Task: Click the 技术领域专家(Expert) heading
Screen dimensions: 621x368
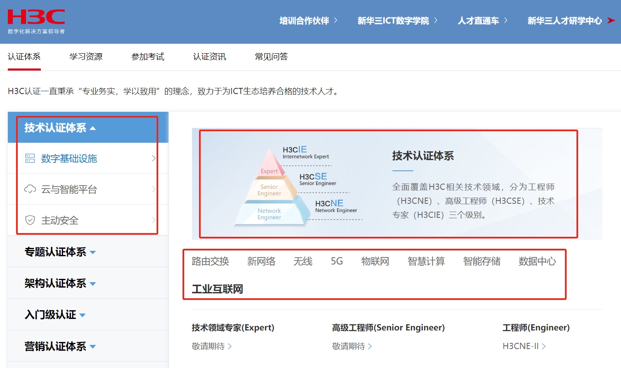Action: point(233,328)
